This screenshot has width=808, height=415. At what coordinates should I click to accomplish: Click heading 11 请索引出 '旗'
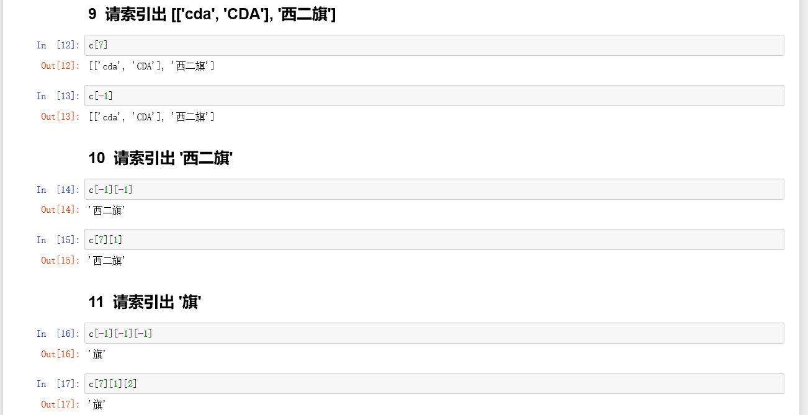(x=145, y=302)
